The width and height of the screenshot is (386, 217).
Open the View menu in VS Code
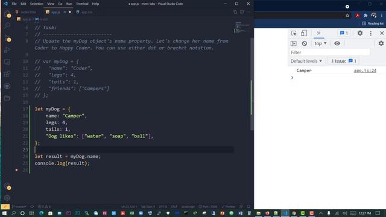pos(51,4)
